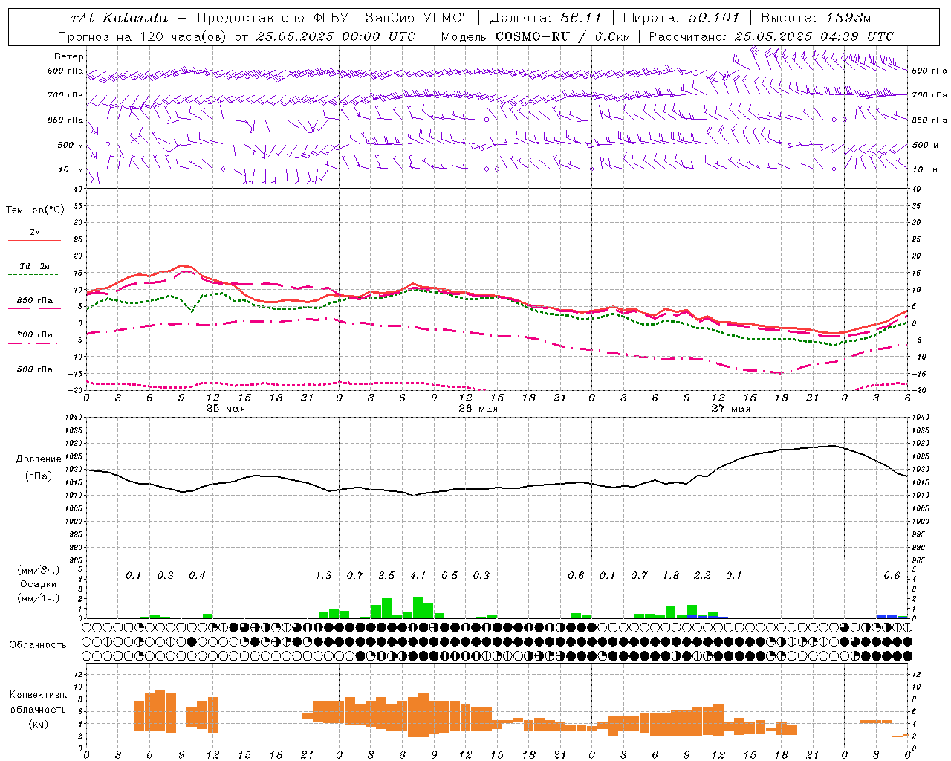This screenshot has width=951, height=761.
Task: Click the "Ветер" wind panel label
Action: pos(69,56)
